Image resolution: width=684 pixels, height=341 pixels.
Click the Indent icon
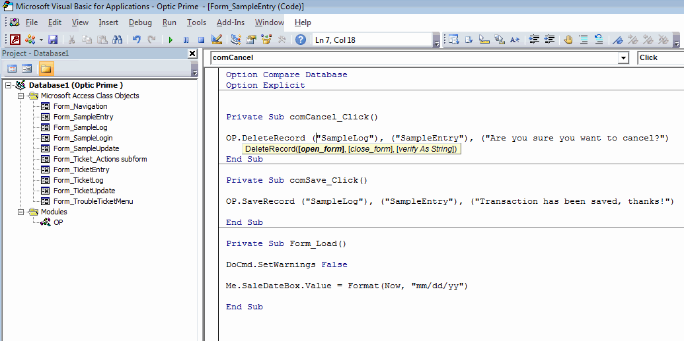(534, 40)
